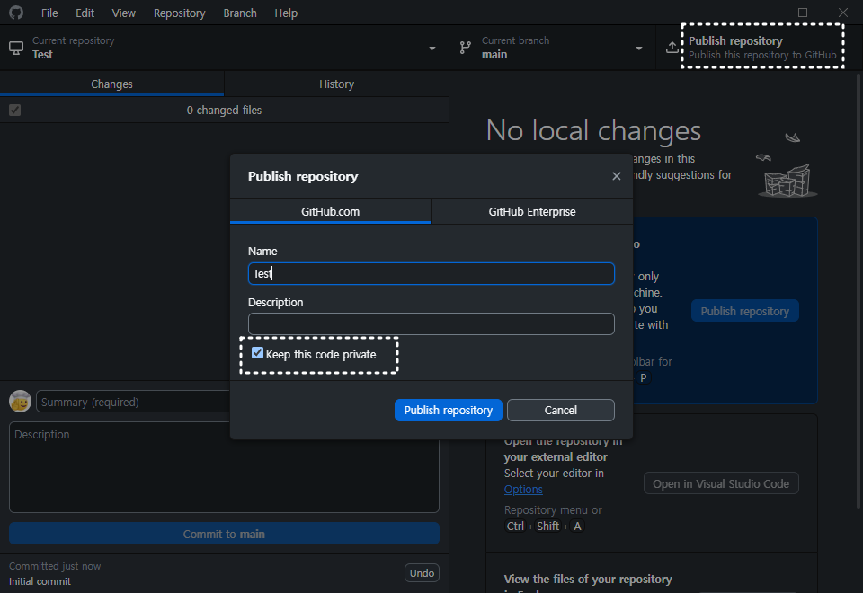This screenshot has height=593, width=863.
Task: Open the Repository menu
Action: 180,13
